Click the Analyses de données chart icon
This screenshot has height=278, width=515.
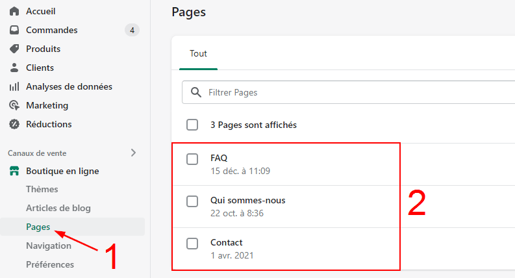(14, 86)
